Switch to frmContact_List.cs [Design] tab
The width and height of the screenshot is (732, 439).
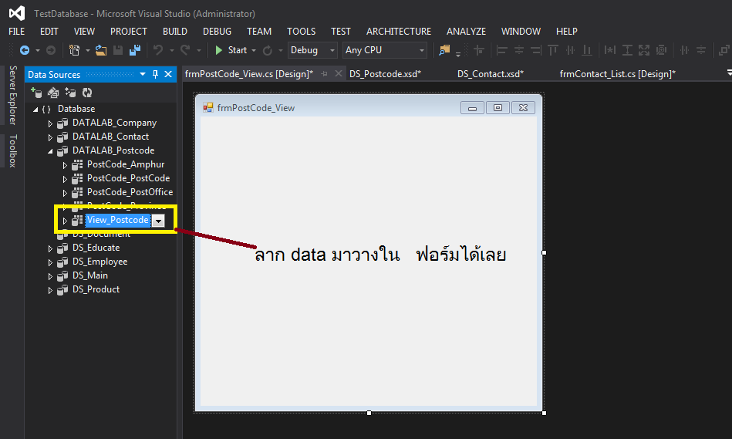tap(617, 74)
